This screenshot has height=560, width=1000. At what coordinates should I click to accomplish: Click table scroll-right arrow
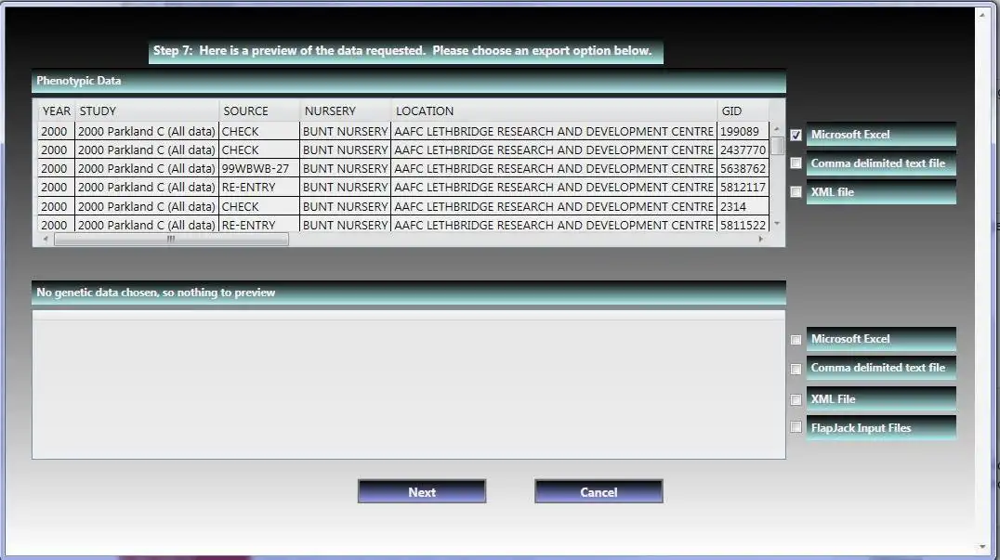tap(760, 240)
